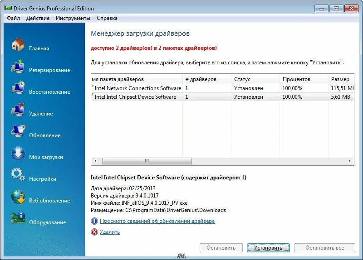Click the Мои загрузки download arrow icon

tap(18, 153)
